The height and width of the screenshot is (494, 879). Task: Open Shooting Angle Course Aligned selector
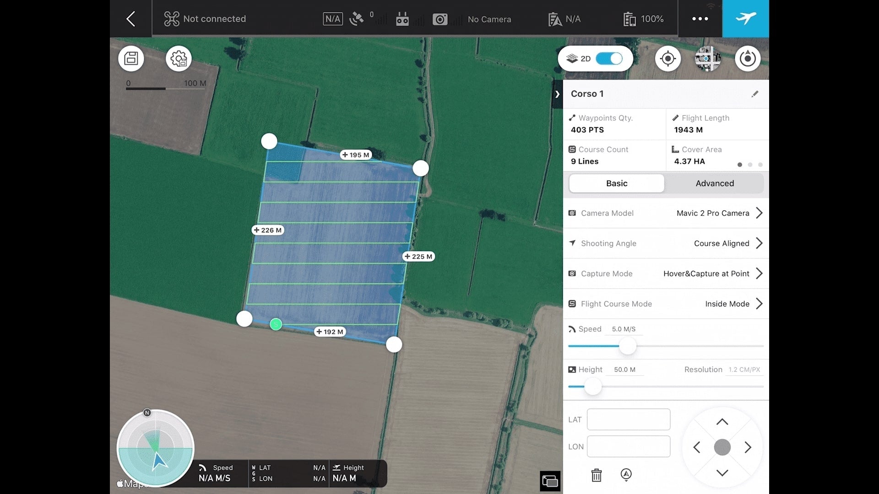click(759, 243)
